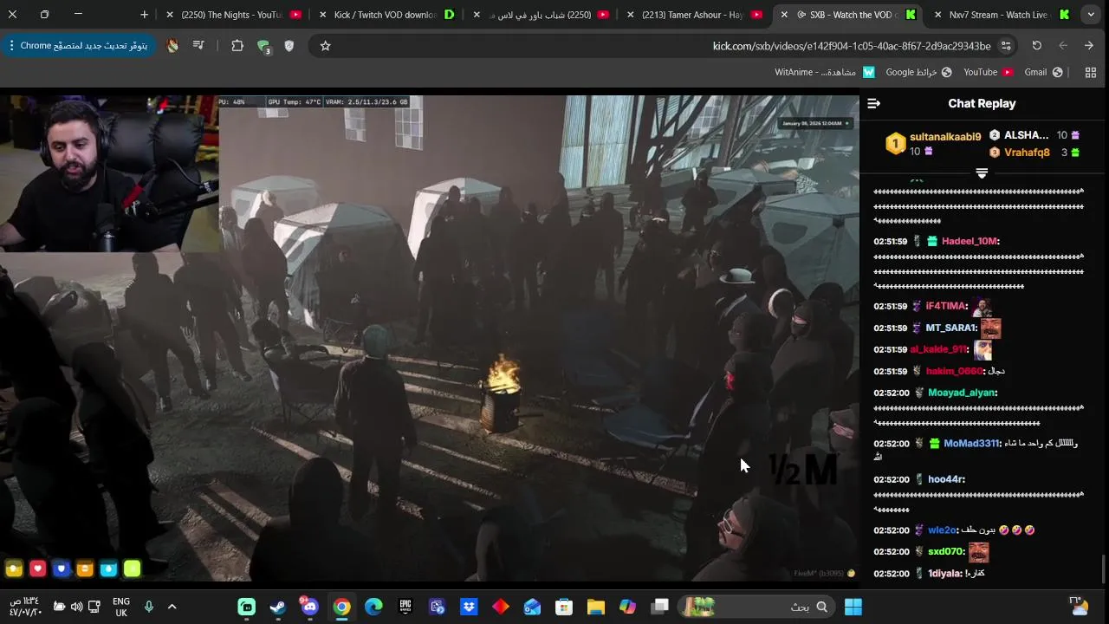The image size is (1109, 624).
Task: Switch to Tamer Ashour YouTube tab
Action: point(694,15)
